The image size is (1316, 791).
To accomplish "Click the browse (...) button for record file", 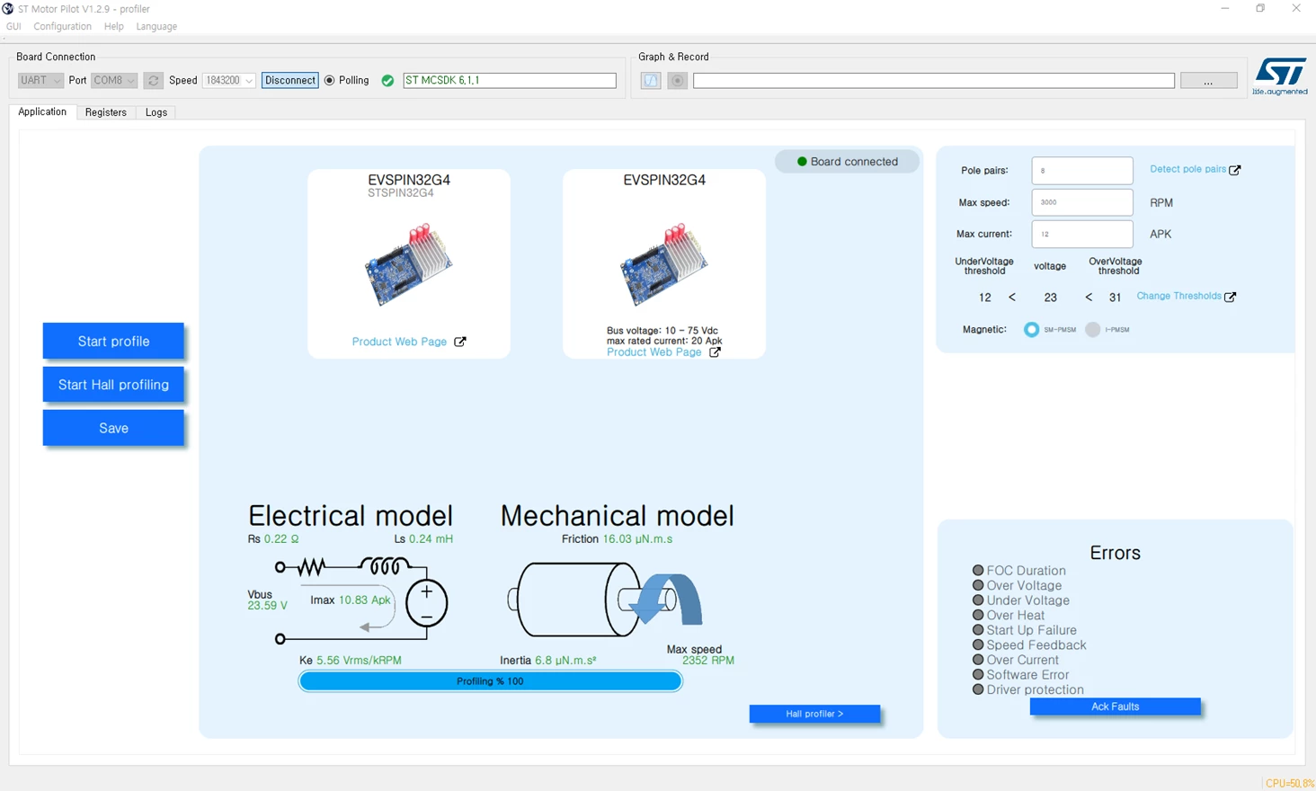I will click(1208, 81).
